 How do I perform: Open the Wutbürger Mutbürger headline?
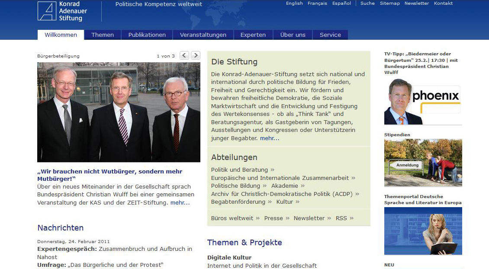(110, 175)
